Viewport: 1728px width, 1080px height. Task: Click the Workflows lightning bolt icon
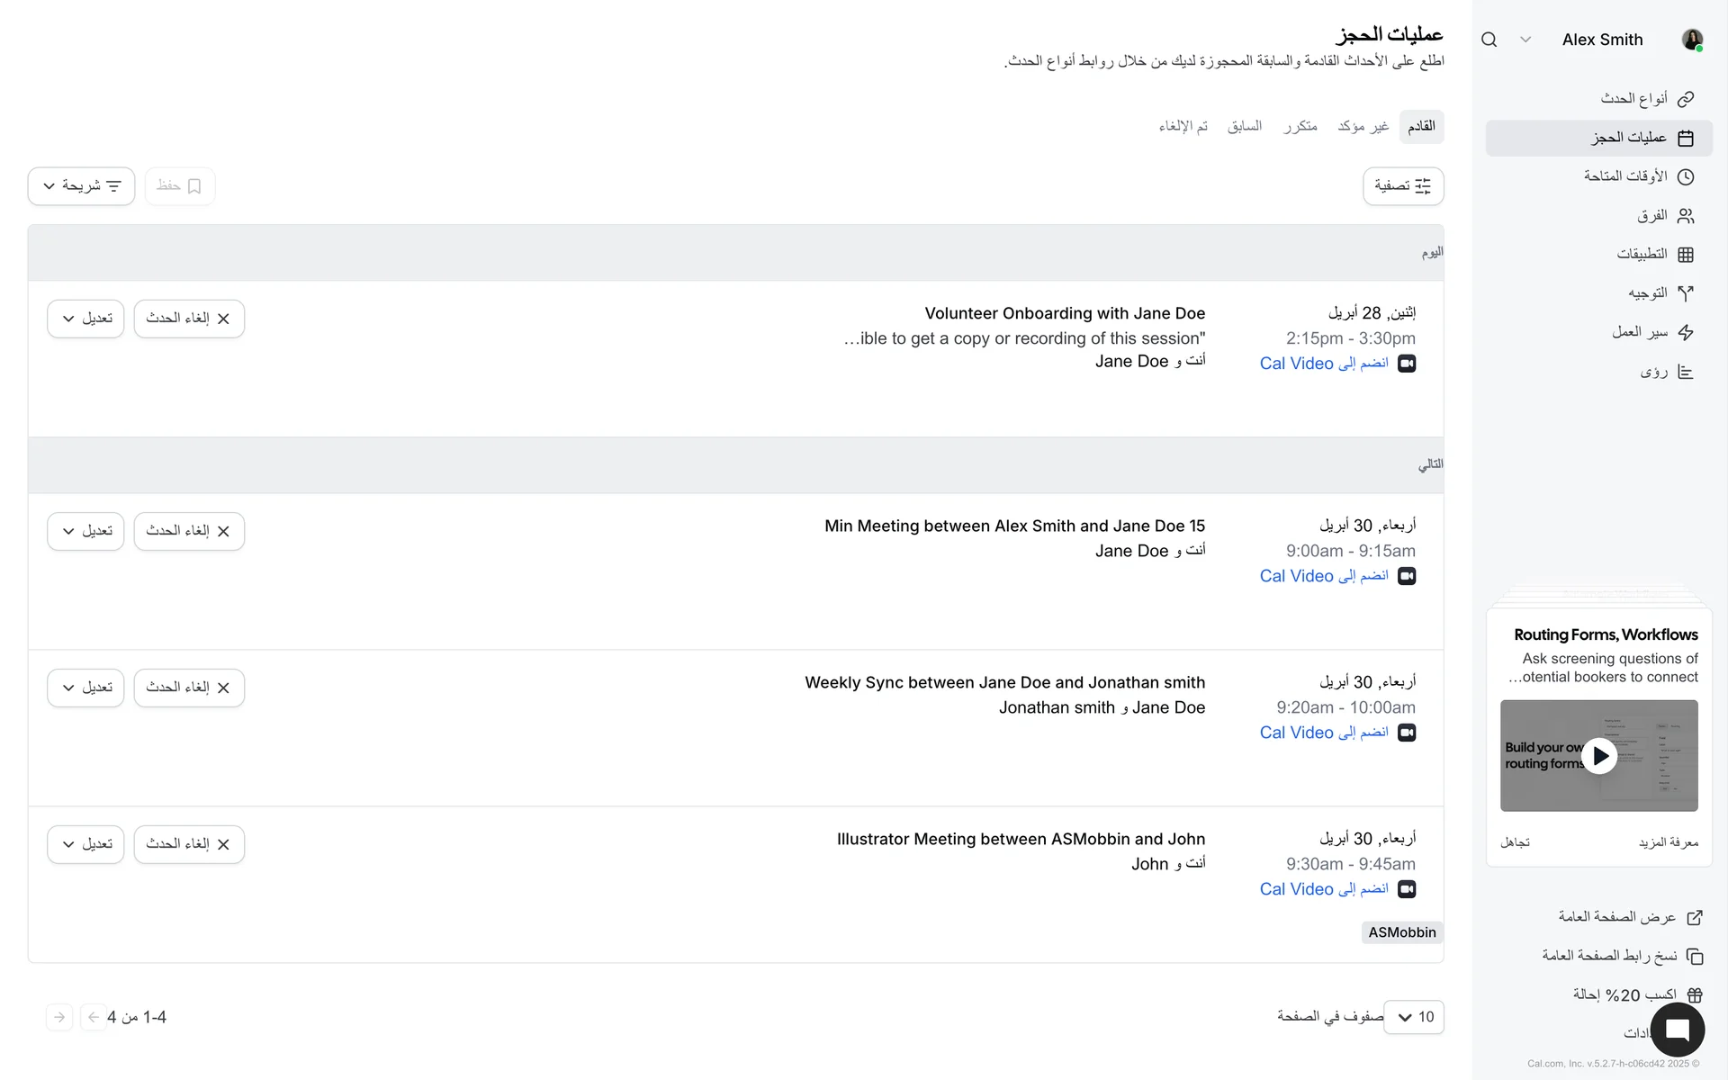1686,333
